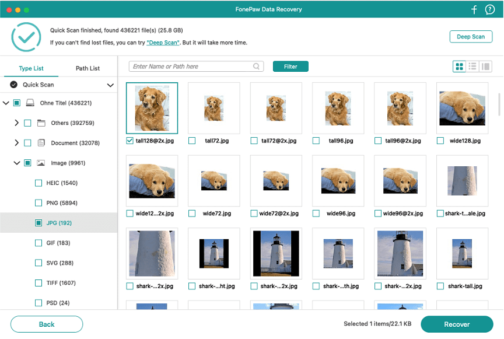Click the search magnifier icon
The width and height of the screenshot is (504, 339).
(256, 67)
